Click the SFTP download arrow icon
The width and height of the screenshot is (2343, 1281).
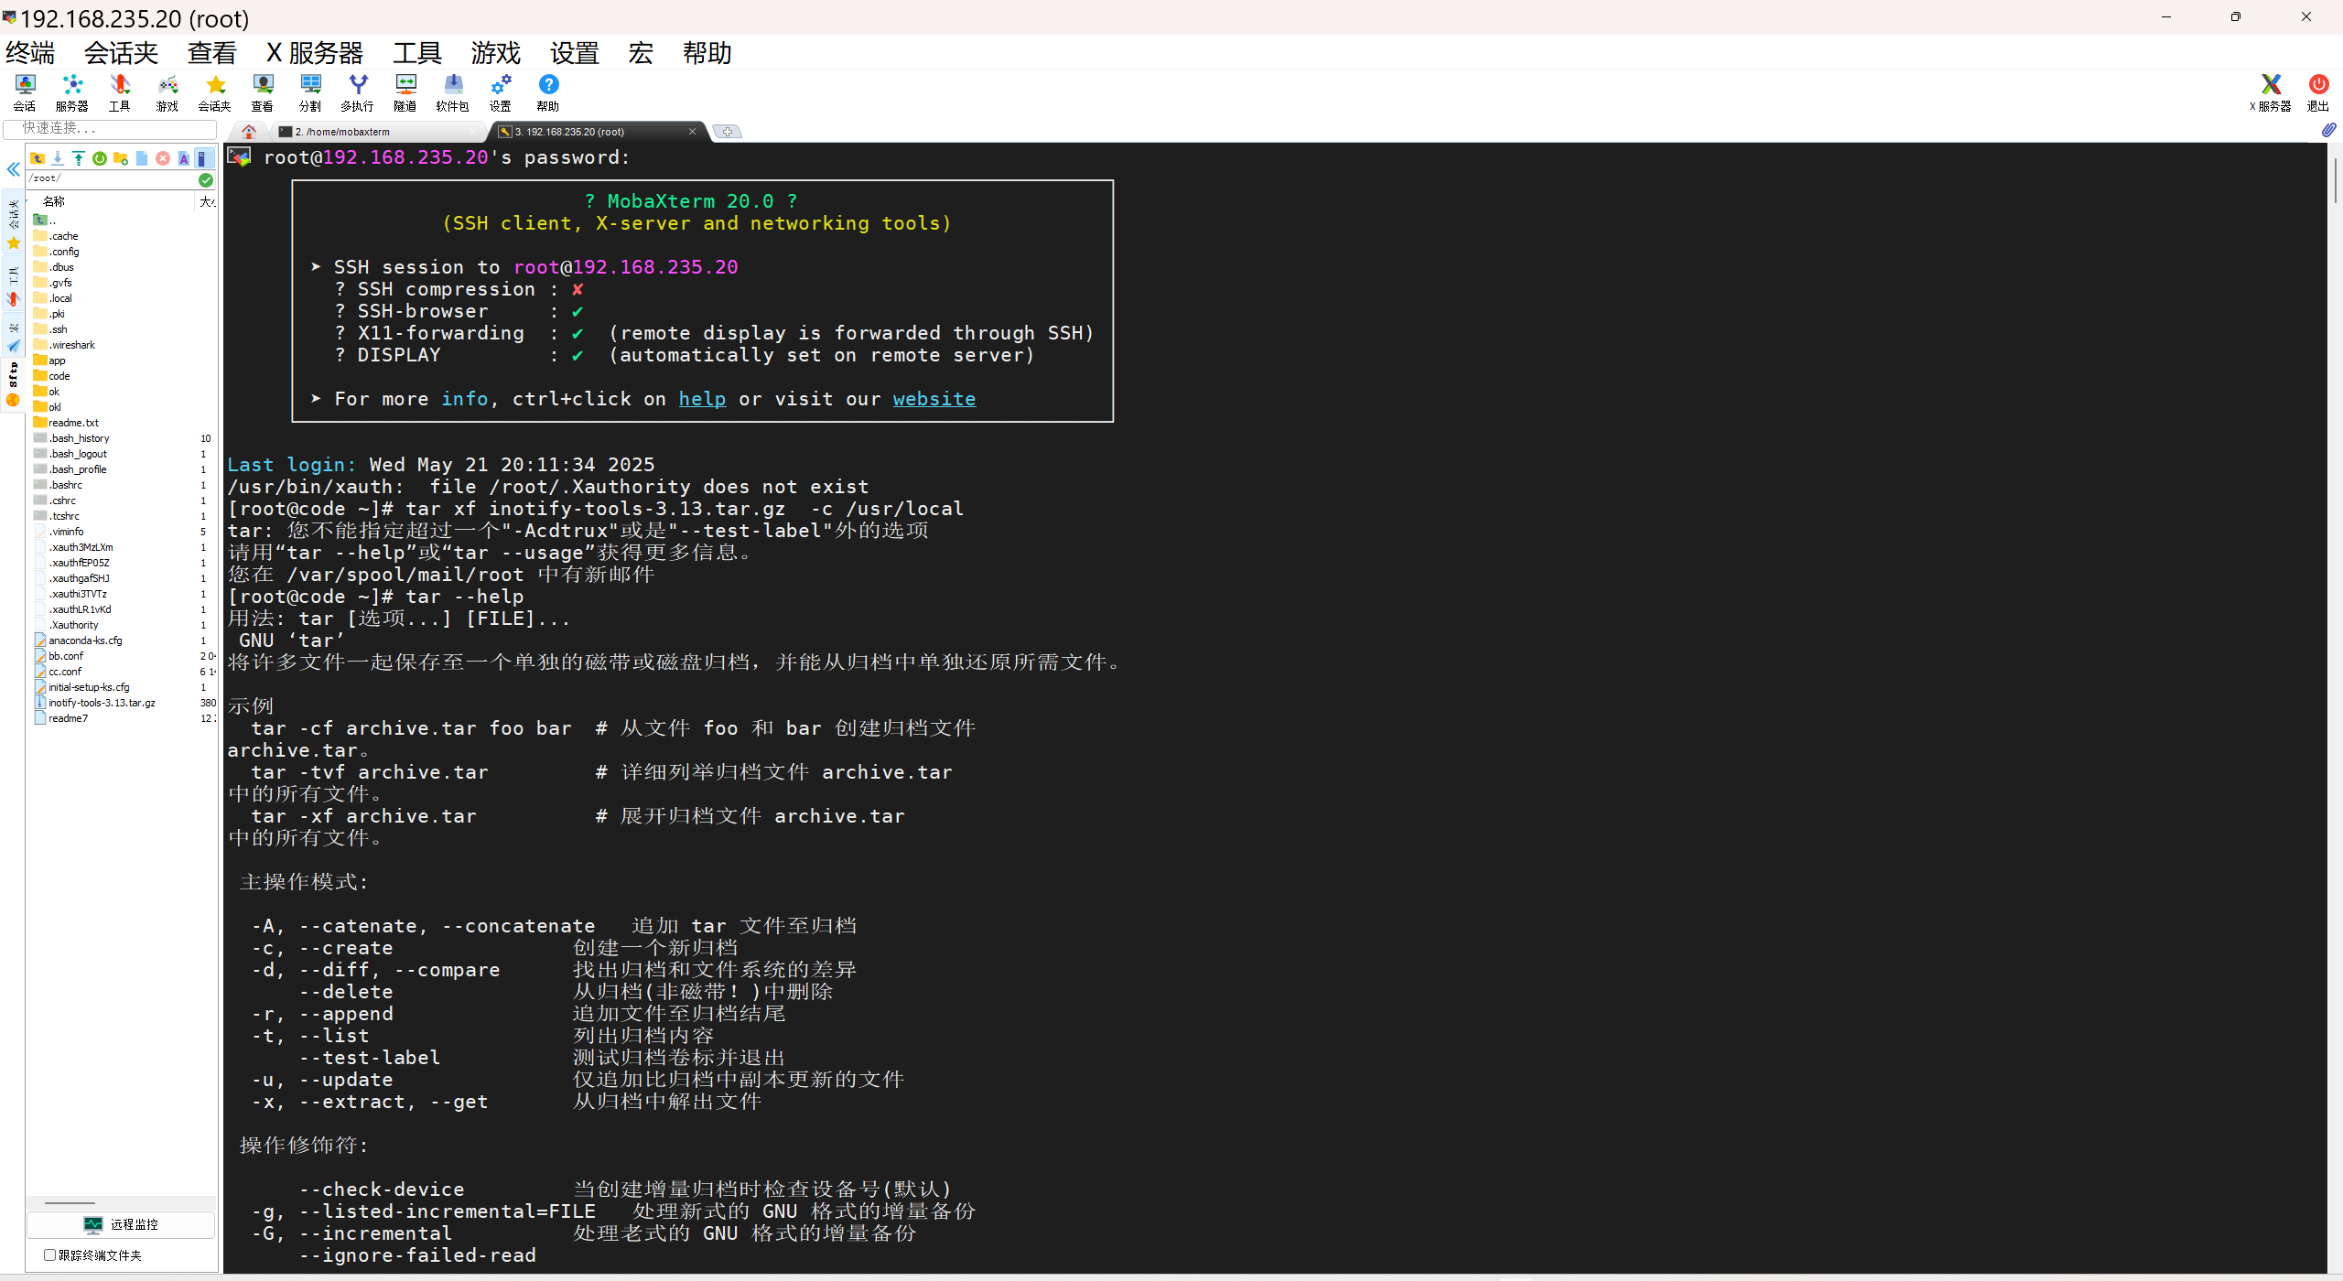tap(58, 158)
